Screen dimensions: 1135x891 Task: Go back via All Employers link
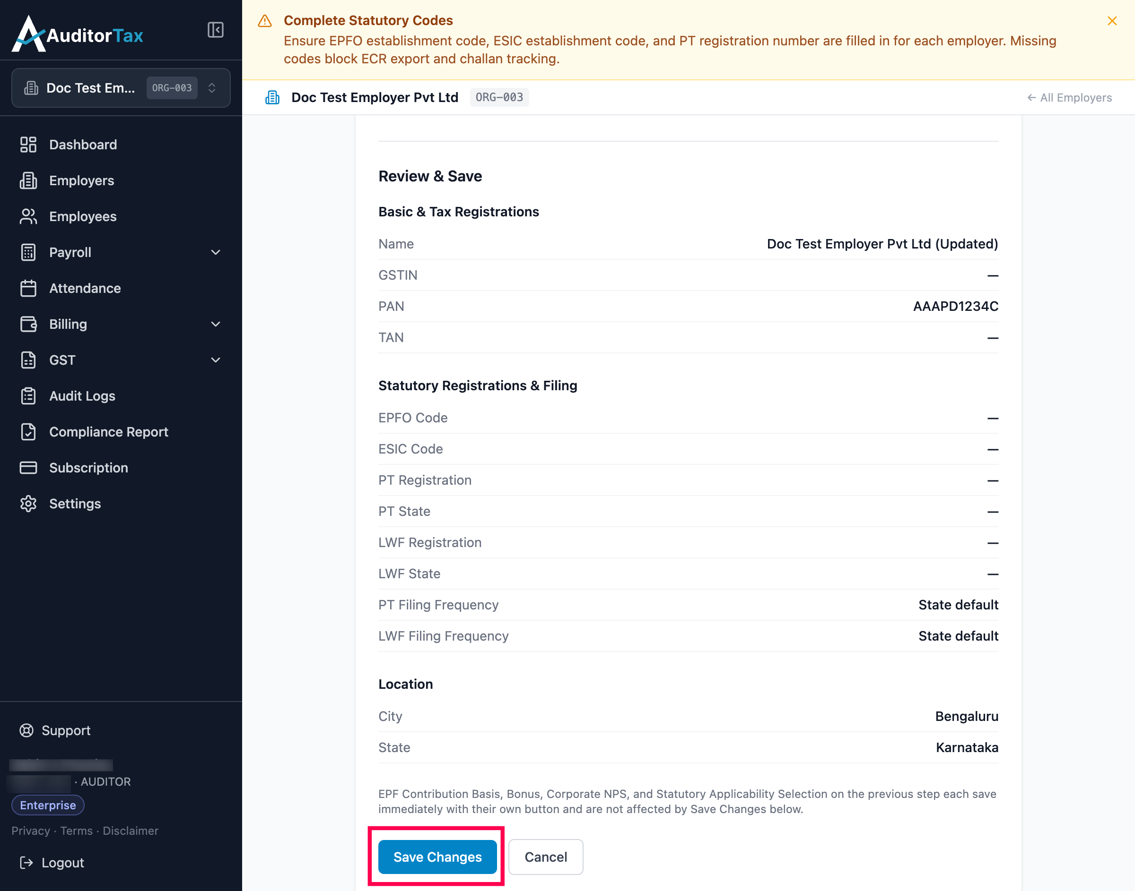click(x=1069, y=97)
